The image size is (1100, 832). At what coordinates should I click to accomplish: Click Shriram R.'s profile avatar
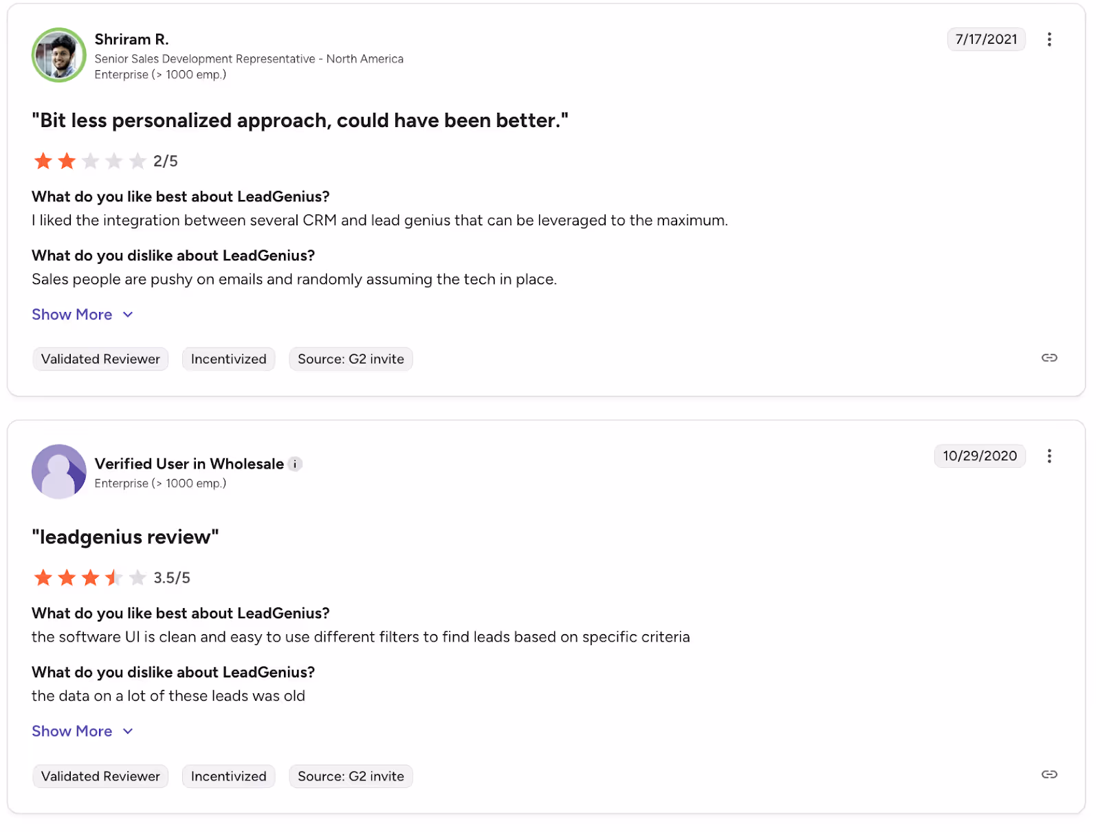point(58,55)
